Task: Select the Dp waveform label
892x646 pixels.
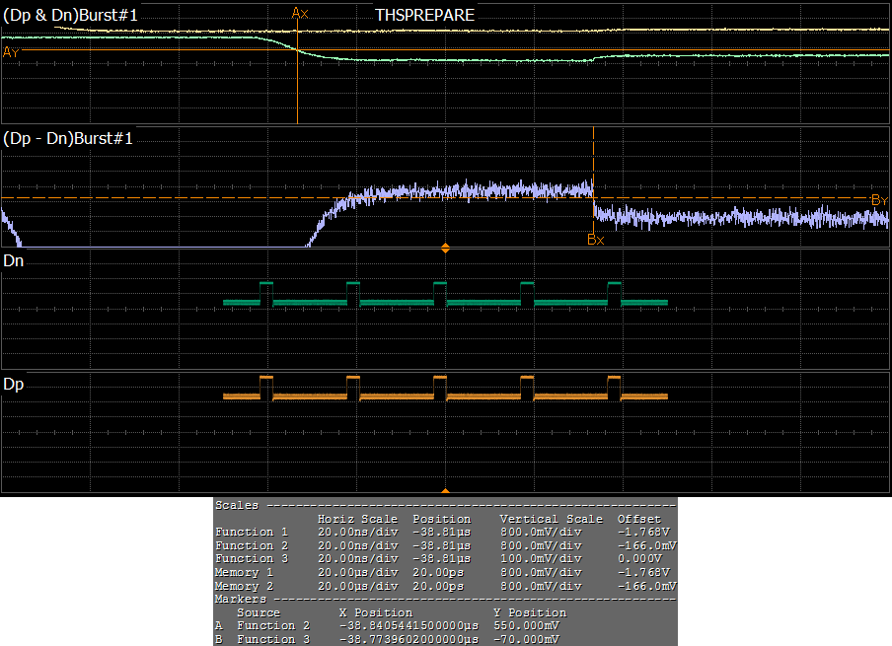Action: coord(14,384)
